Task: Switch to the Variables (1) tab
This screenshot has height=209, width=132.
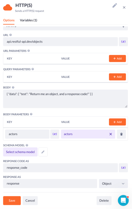Action: tap(29, 20)
